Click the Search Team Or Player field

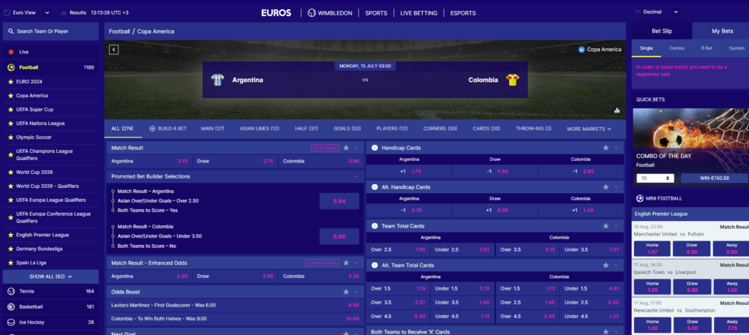[x=50, y=31]
